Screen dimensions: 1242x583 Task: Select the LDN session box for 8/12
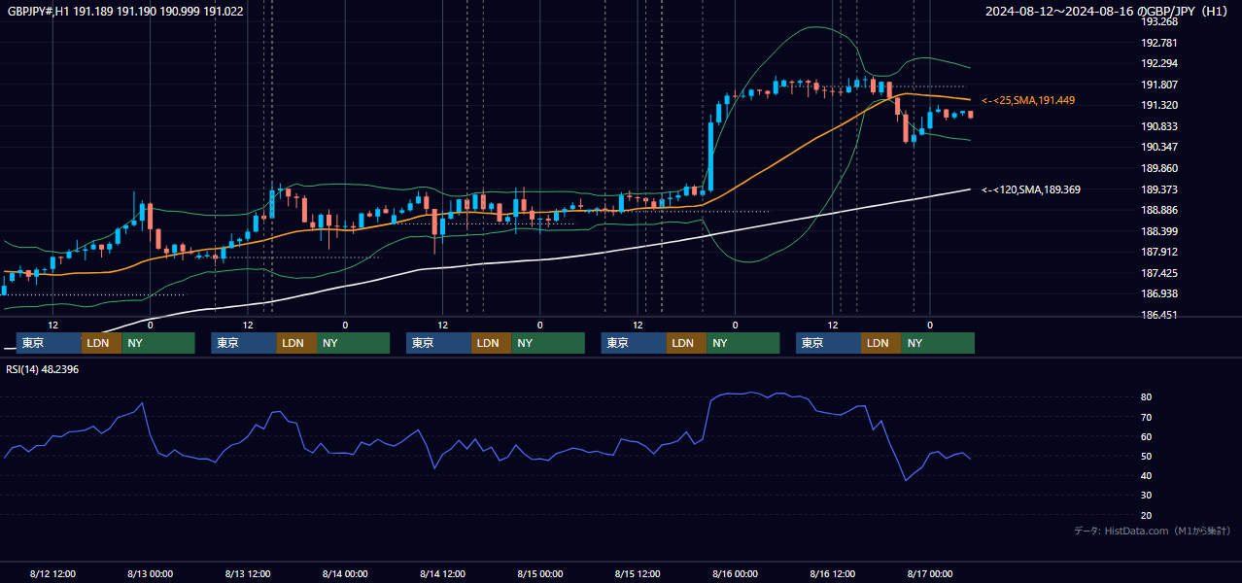[x=101, y=343]
